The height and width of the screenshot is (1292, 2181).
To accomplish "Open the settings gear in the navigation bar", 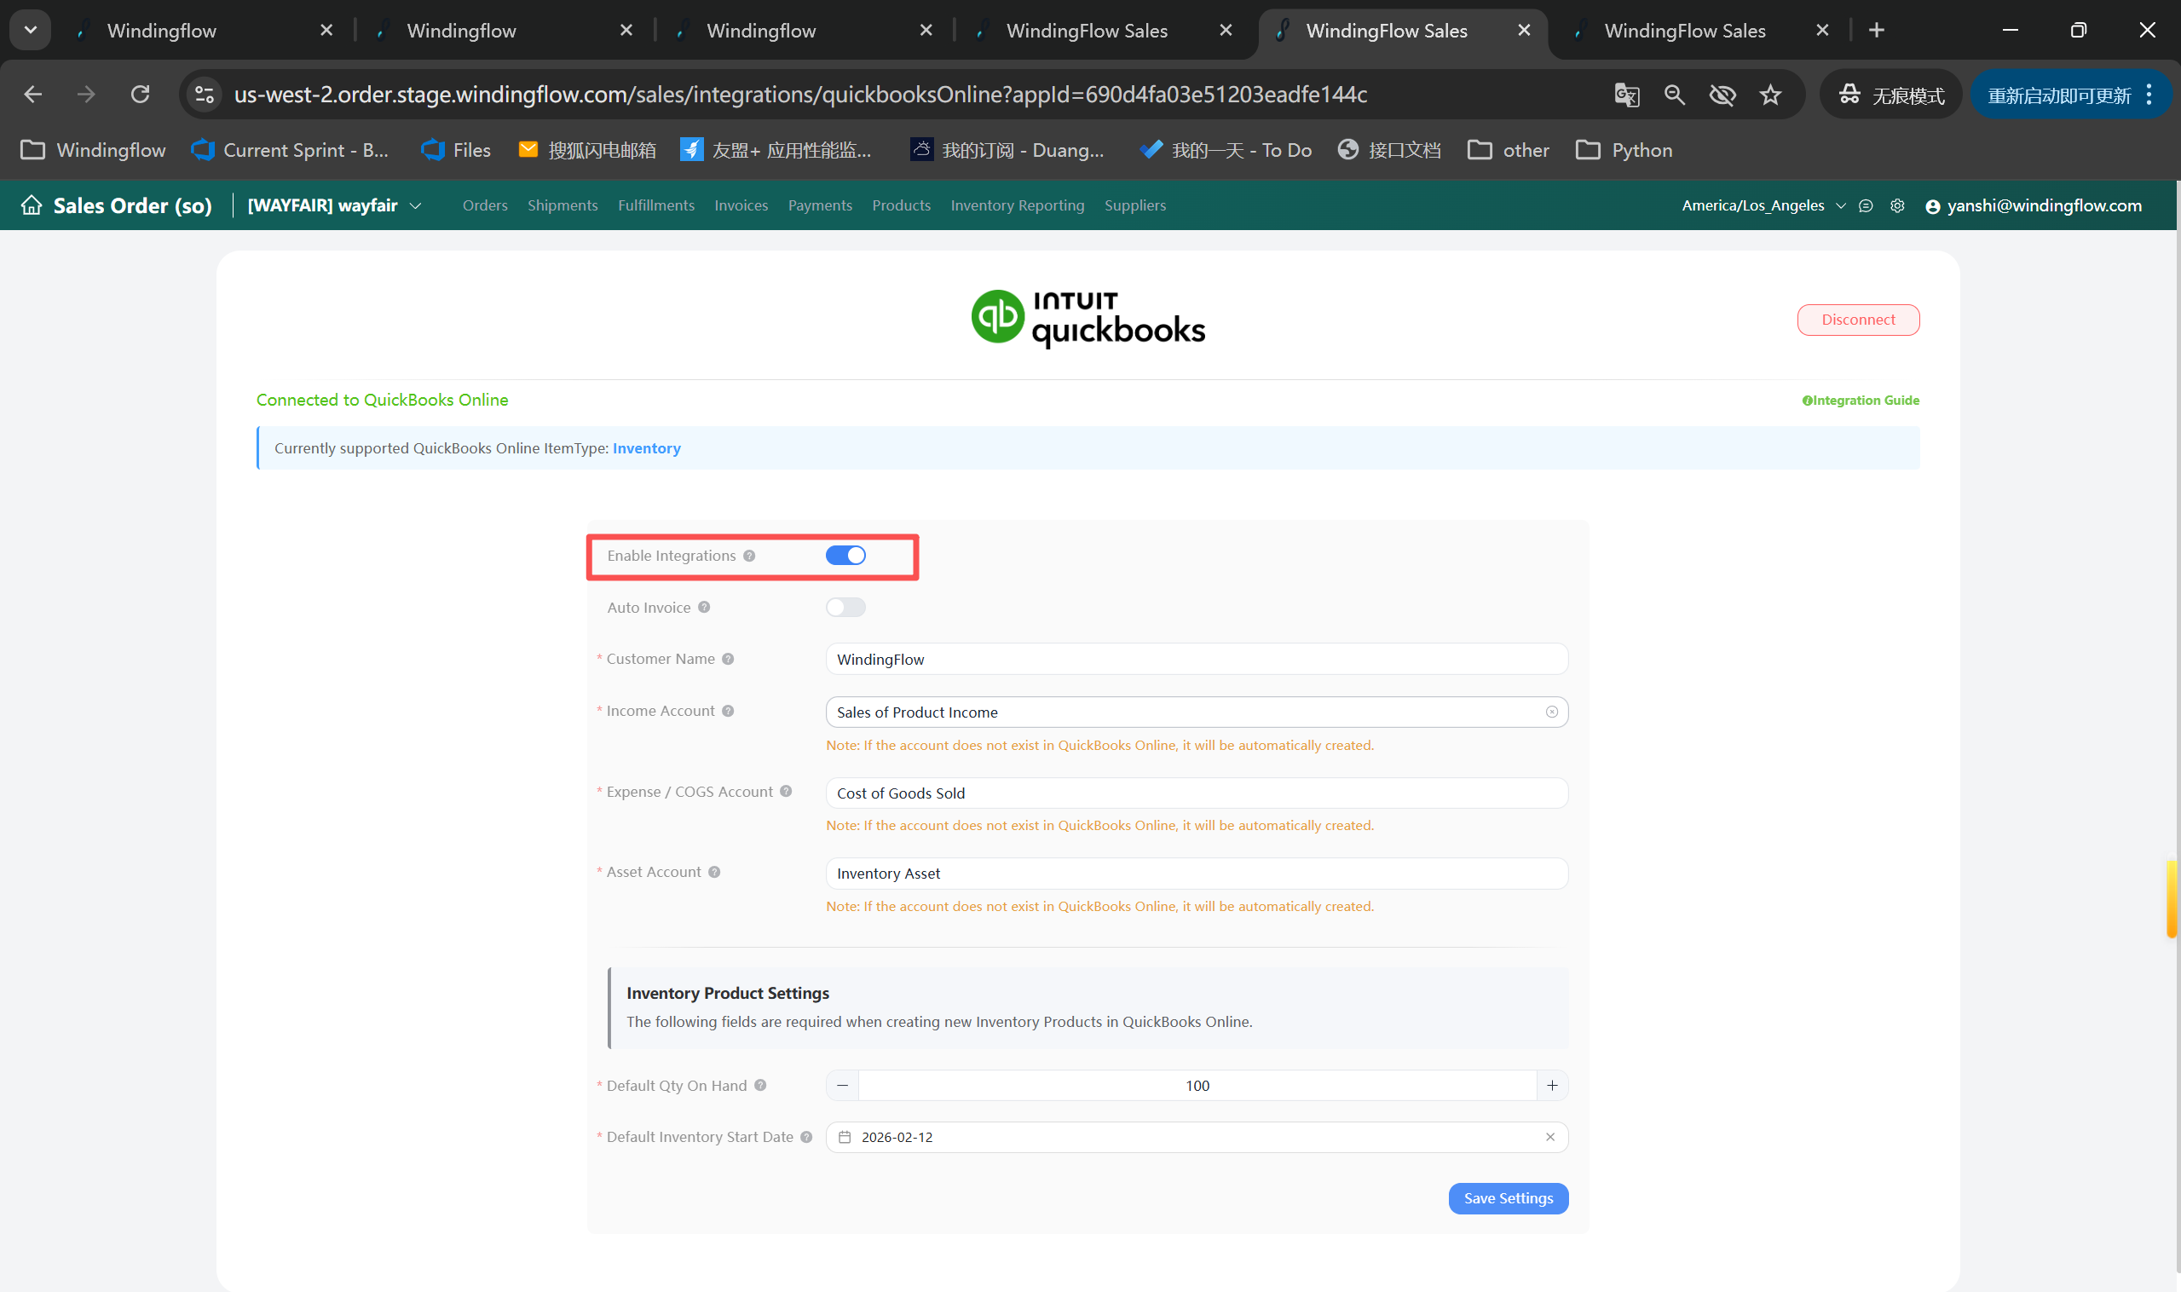I will 1897,205.
